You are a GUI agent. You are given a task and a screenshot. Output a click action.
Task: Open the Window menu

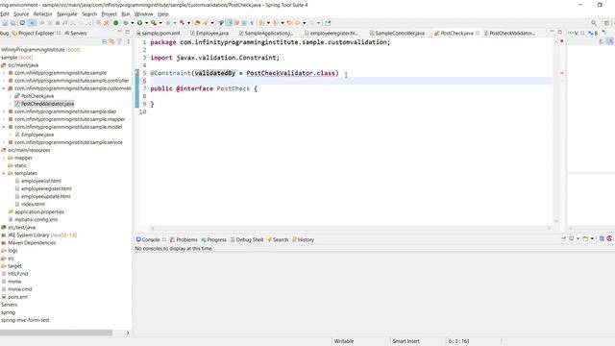(x=143, y=13)
